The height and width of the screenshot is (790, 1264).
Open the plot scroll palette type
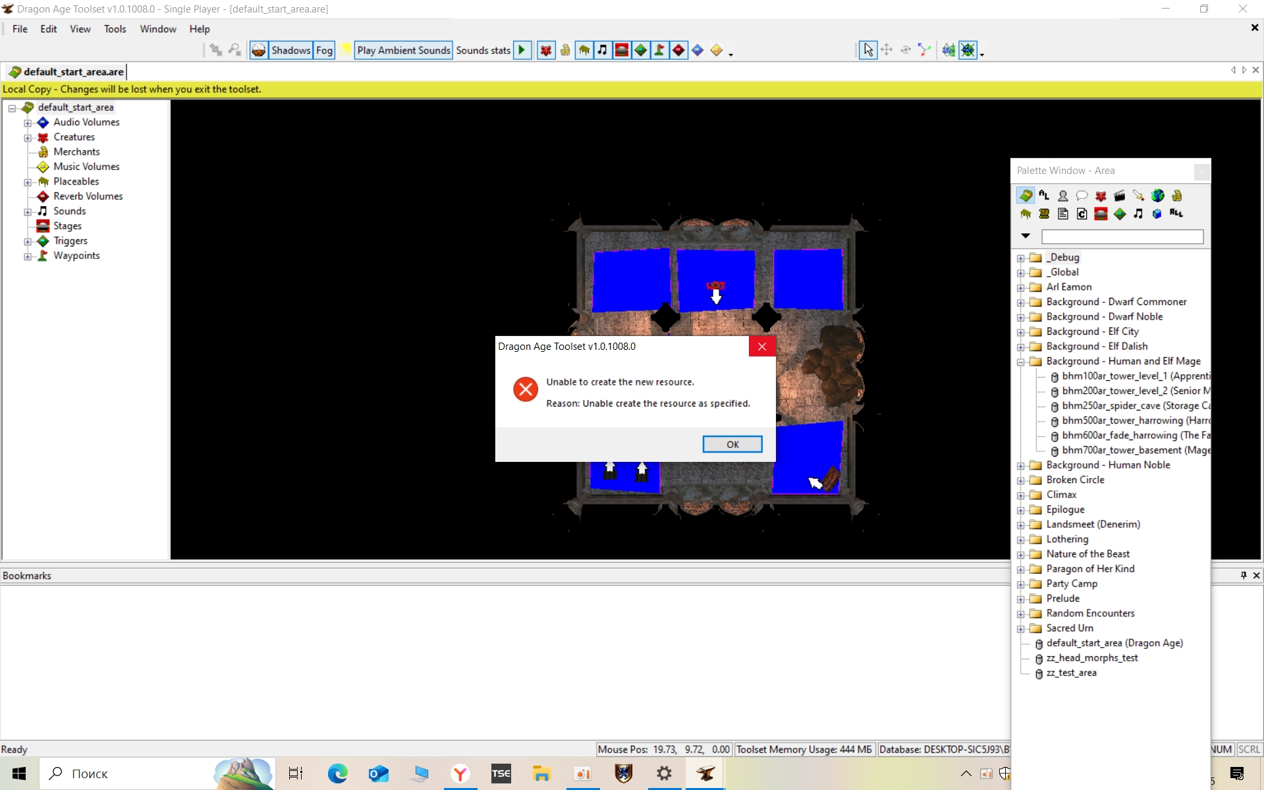pyautogui.click(x=1044, y=213)
